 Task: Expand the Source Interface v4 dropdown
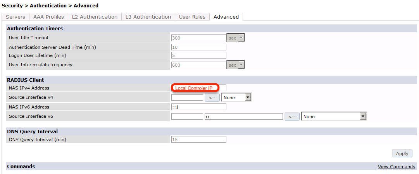coord(237,98)
